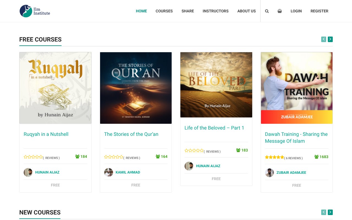Click the next arrow beside New Courses heading
This screenshot has width=352, height=220.
[x=330, y=212]
